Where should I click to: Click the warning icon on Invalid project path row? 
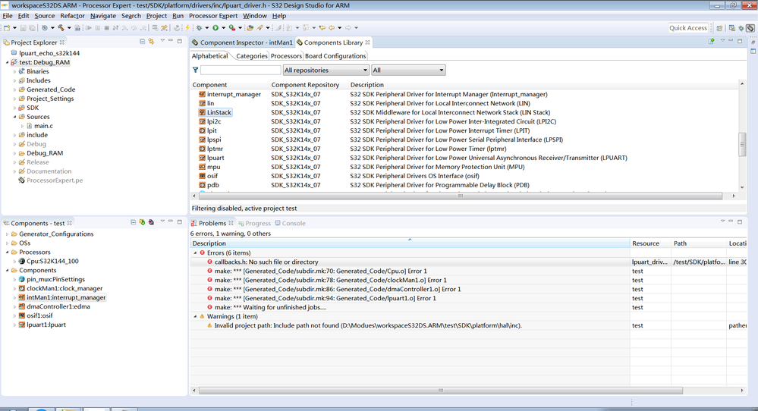point(210,325)
